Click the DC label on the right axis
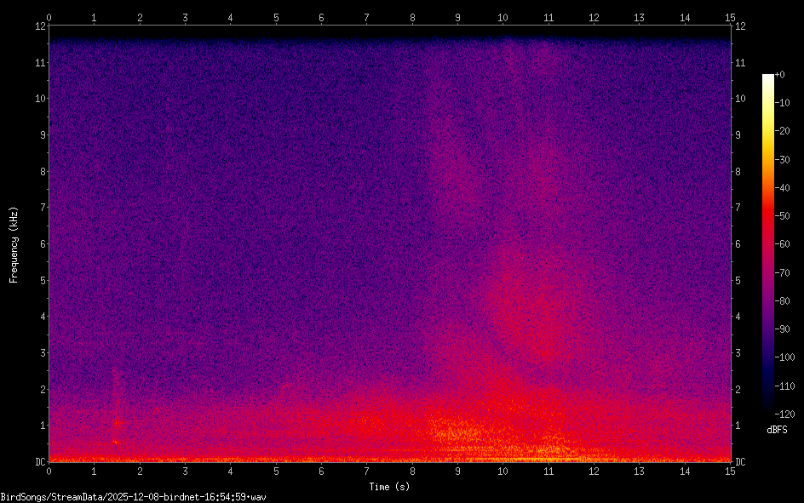This screenshot has height=503, width=804. click(741, 462)
